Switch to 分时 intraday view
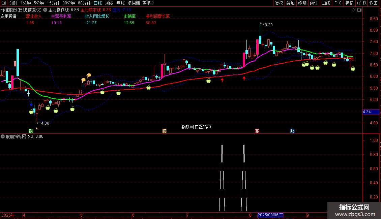Screen dimensions: 381x219 tap(13, 3)
